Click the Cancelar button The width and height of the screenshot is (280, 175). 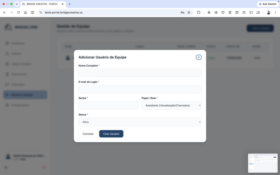click(88, 134)
